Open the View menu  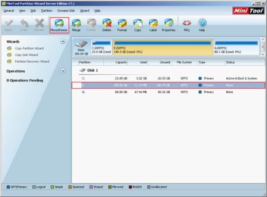click(x=22, y=11)
